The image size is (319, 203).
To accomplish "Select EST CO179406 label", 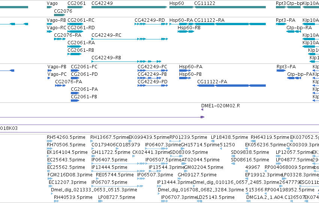I will point(103,145).
